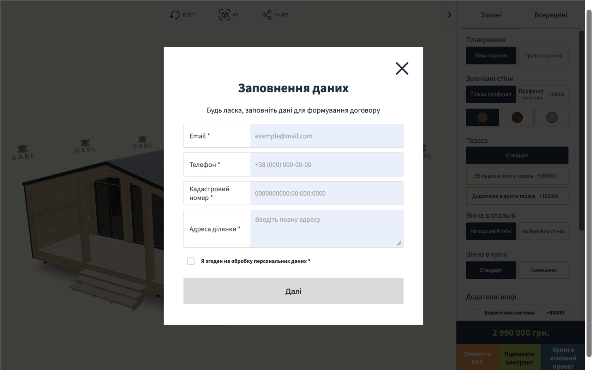The width and height of the screenshot is (593, 370).
Task: Click the Reset view icon
Action: [x=175, y=15]
